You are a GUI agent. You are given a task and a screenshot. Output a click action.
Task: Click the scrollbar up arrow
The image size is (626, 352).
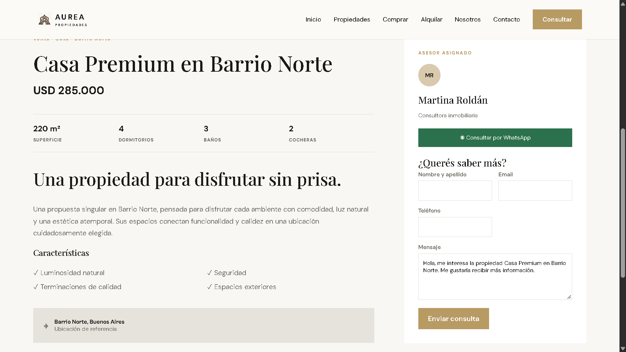click(x=623, y=4)
